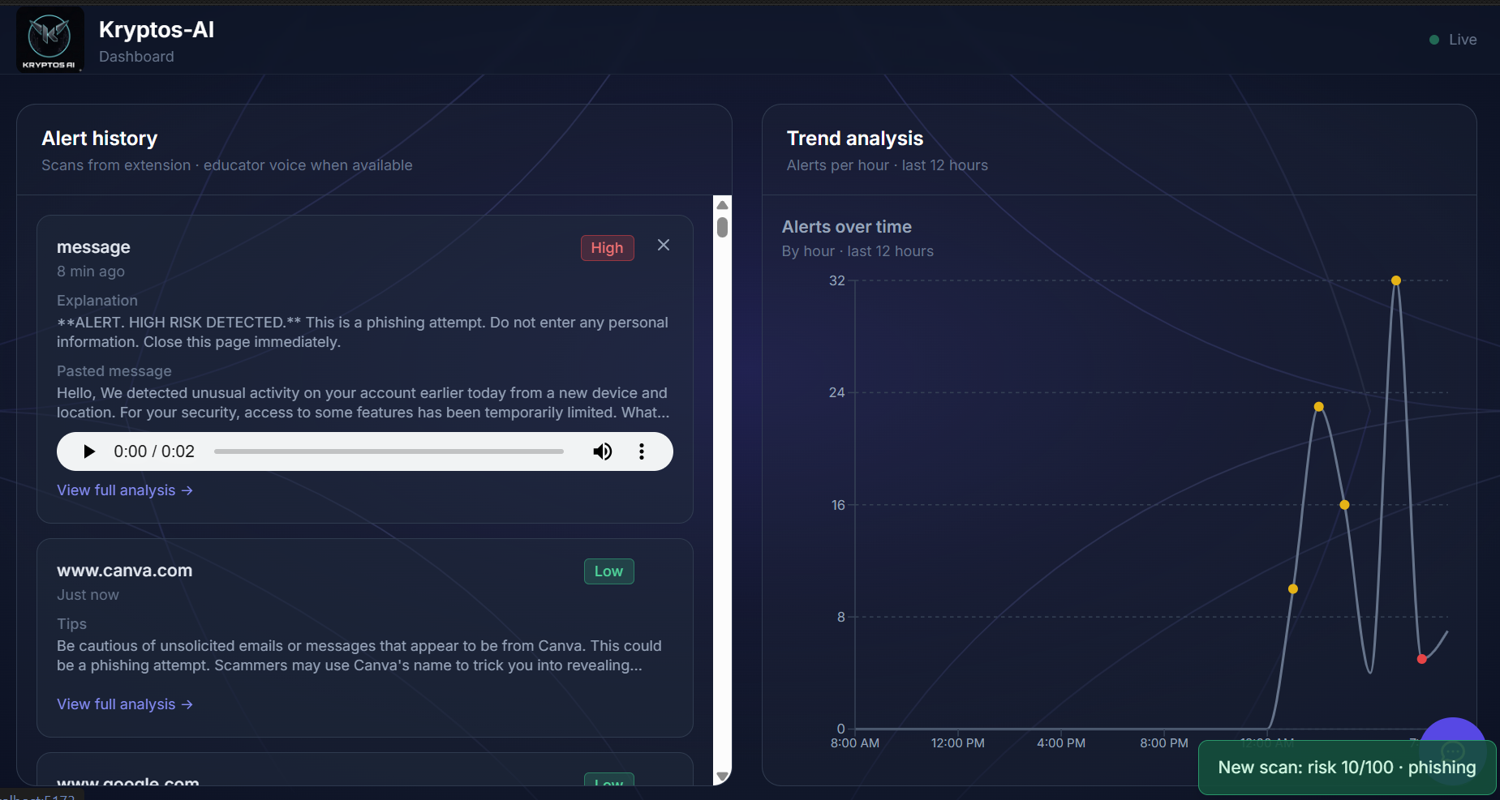This screenshot has height=800, width=1500.
Task: Click the 'Just now' timestamp
Action: point(88,595)
